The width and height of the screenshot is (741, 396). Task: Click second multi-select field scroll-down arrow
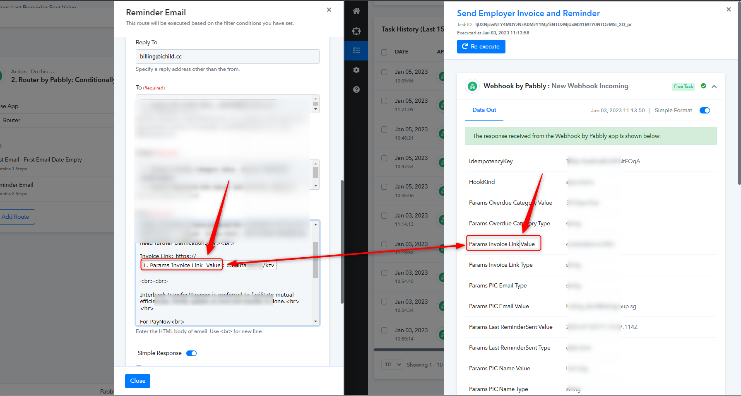[x=315, y=186]
